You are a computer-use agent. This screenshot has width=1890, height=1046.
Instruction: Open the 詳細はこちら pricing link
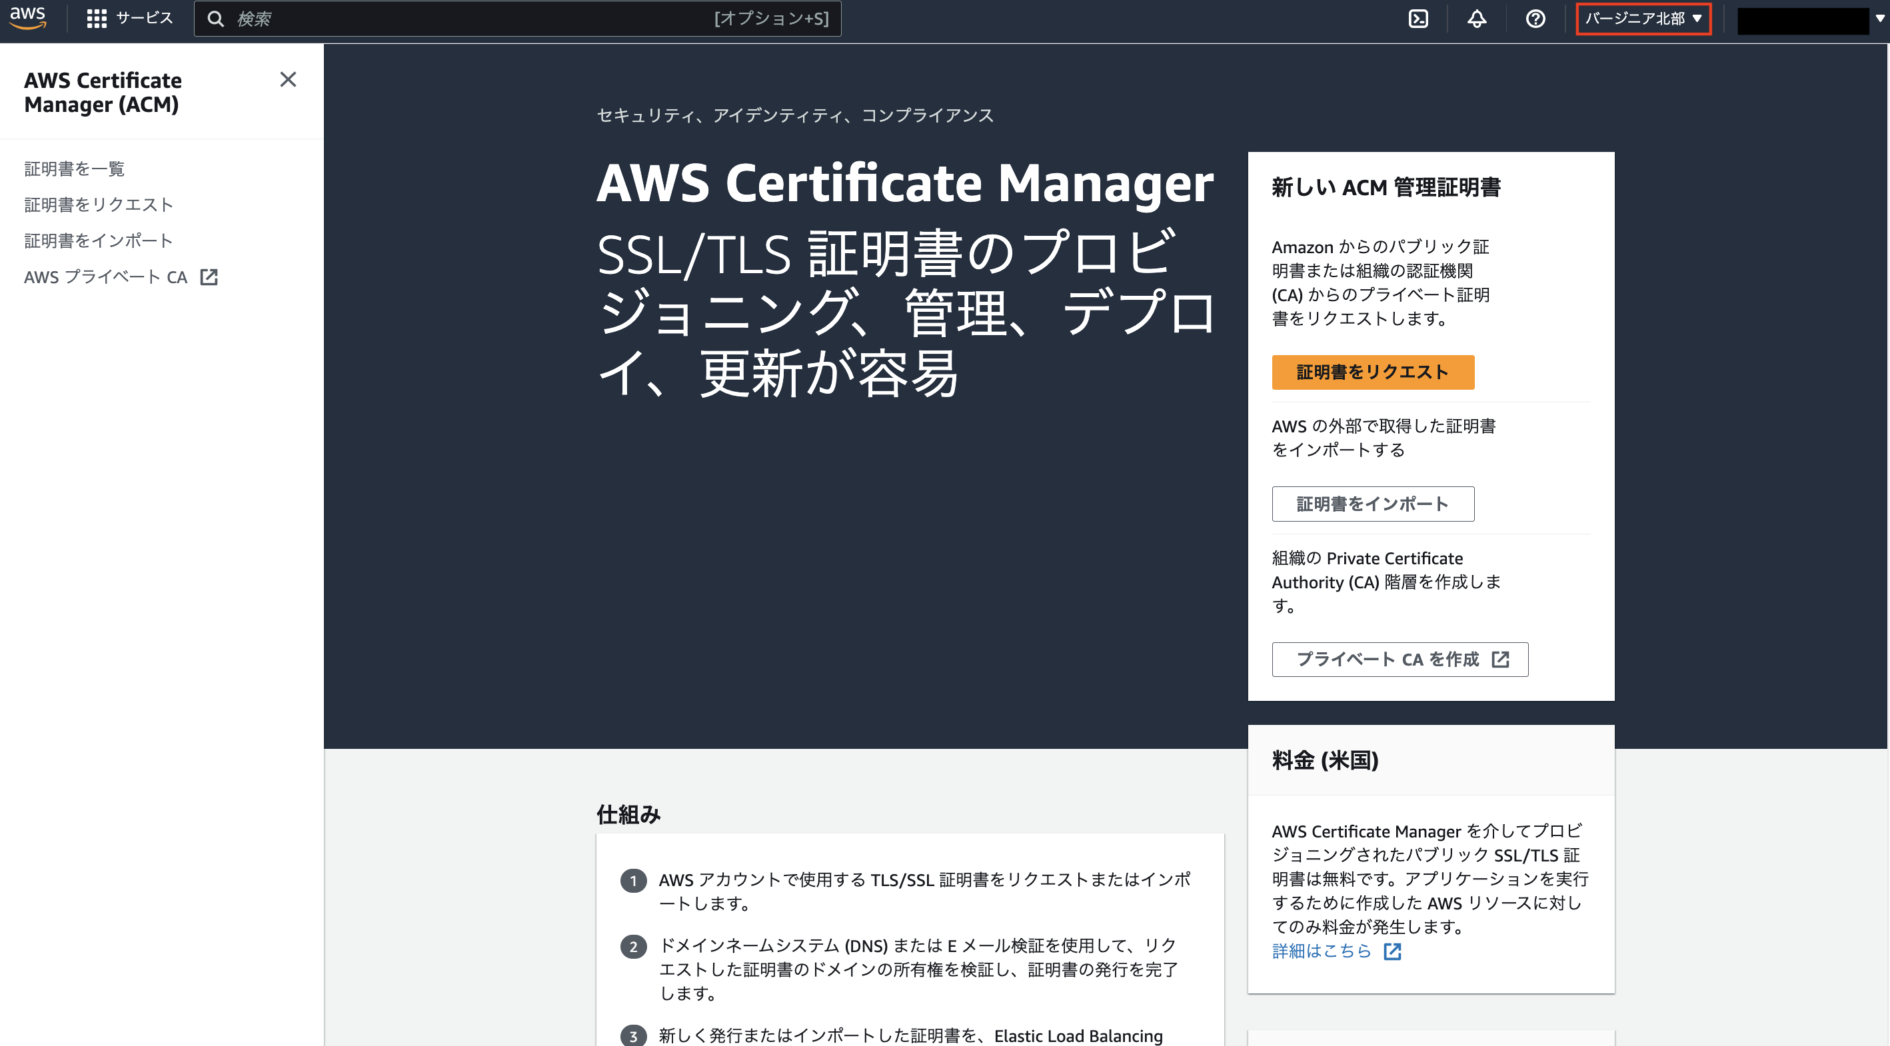click(1321, 951)
